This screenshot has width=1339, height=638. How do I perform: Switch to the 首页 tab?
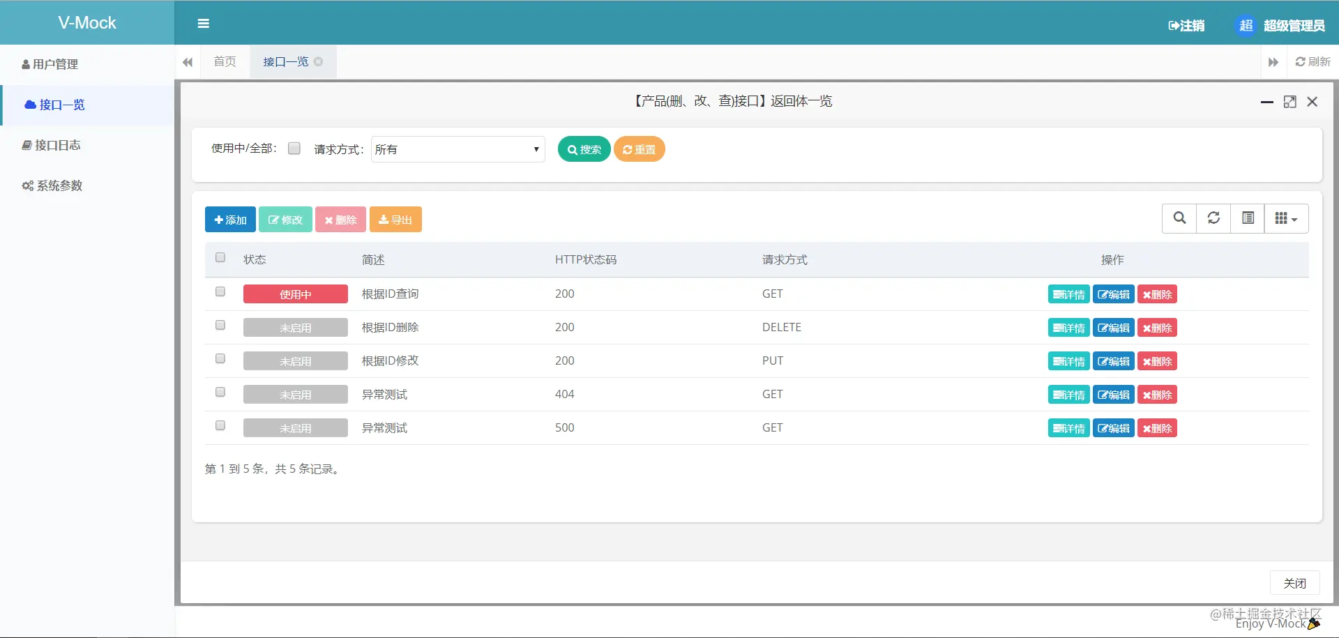(225, 61)
